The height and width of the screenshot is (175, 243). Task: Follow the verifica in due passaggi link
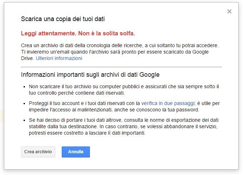[x=168, y=103]
